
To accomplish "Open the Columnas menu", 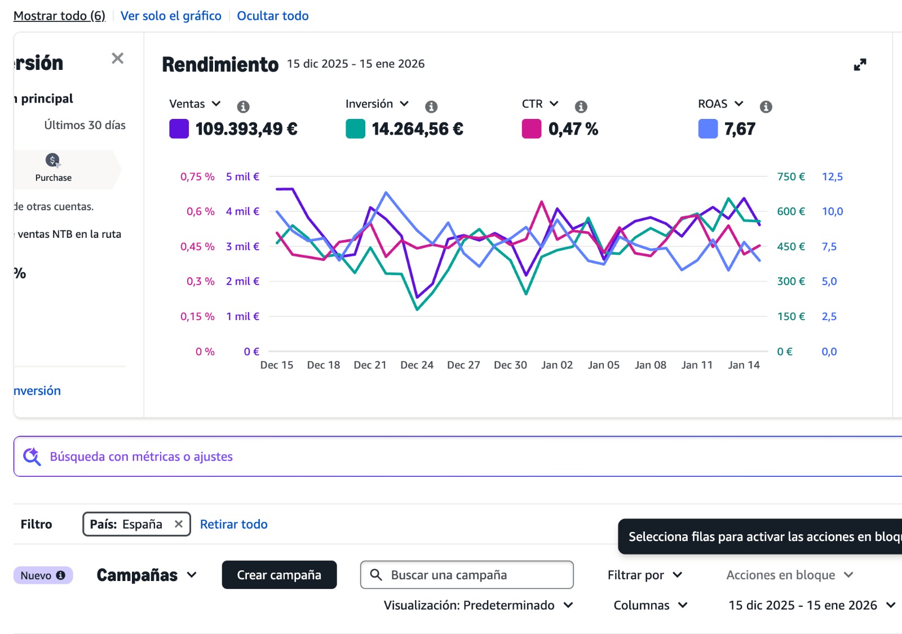I will click(x=650, y=605).
